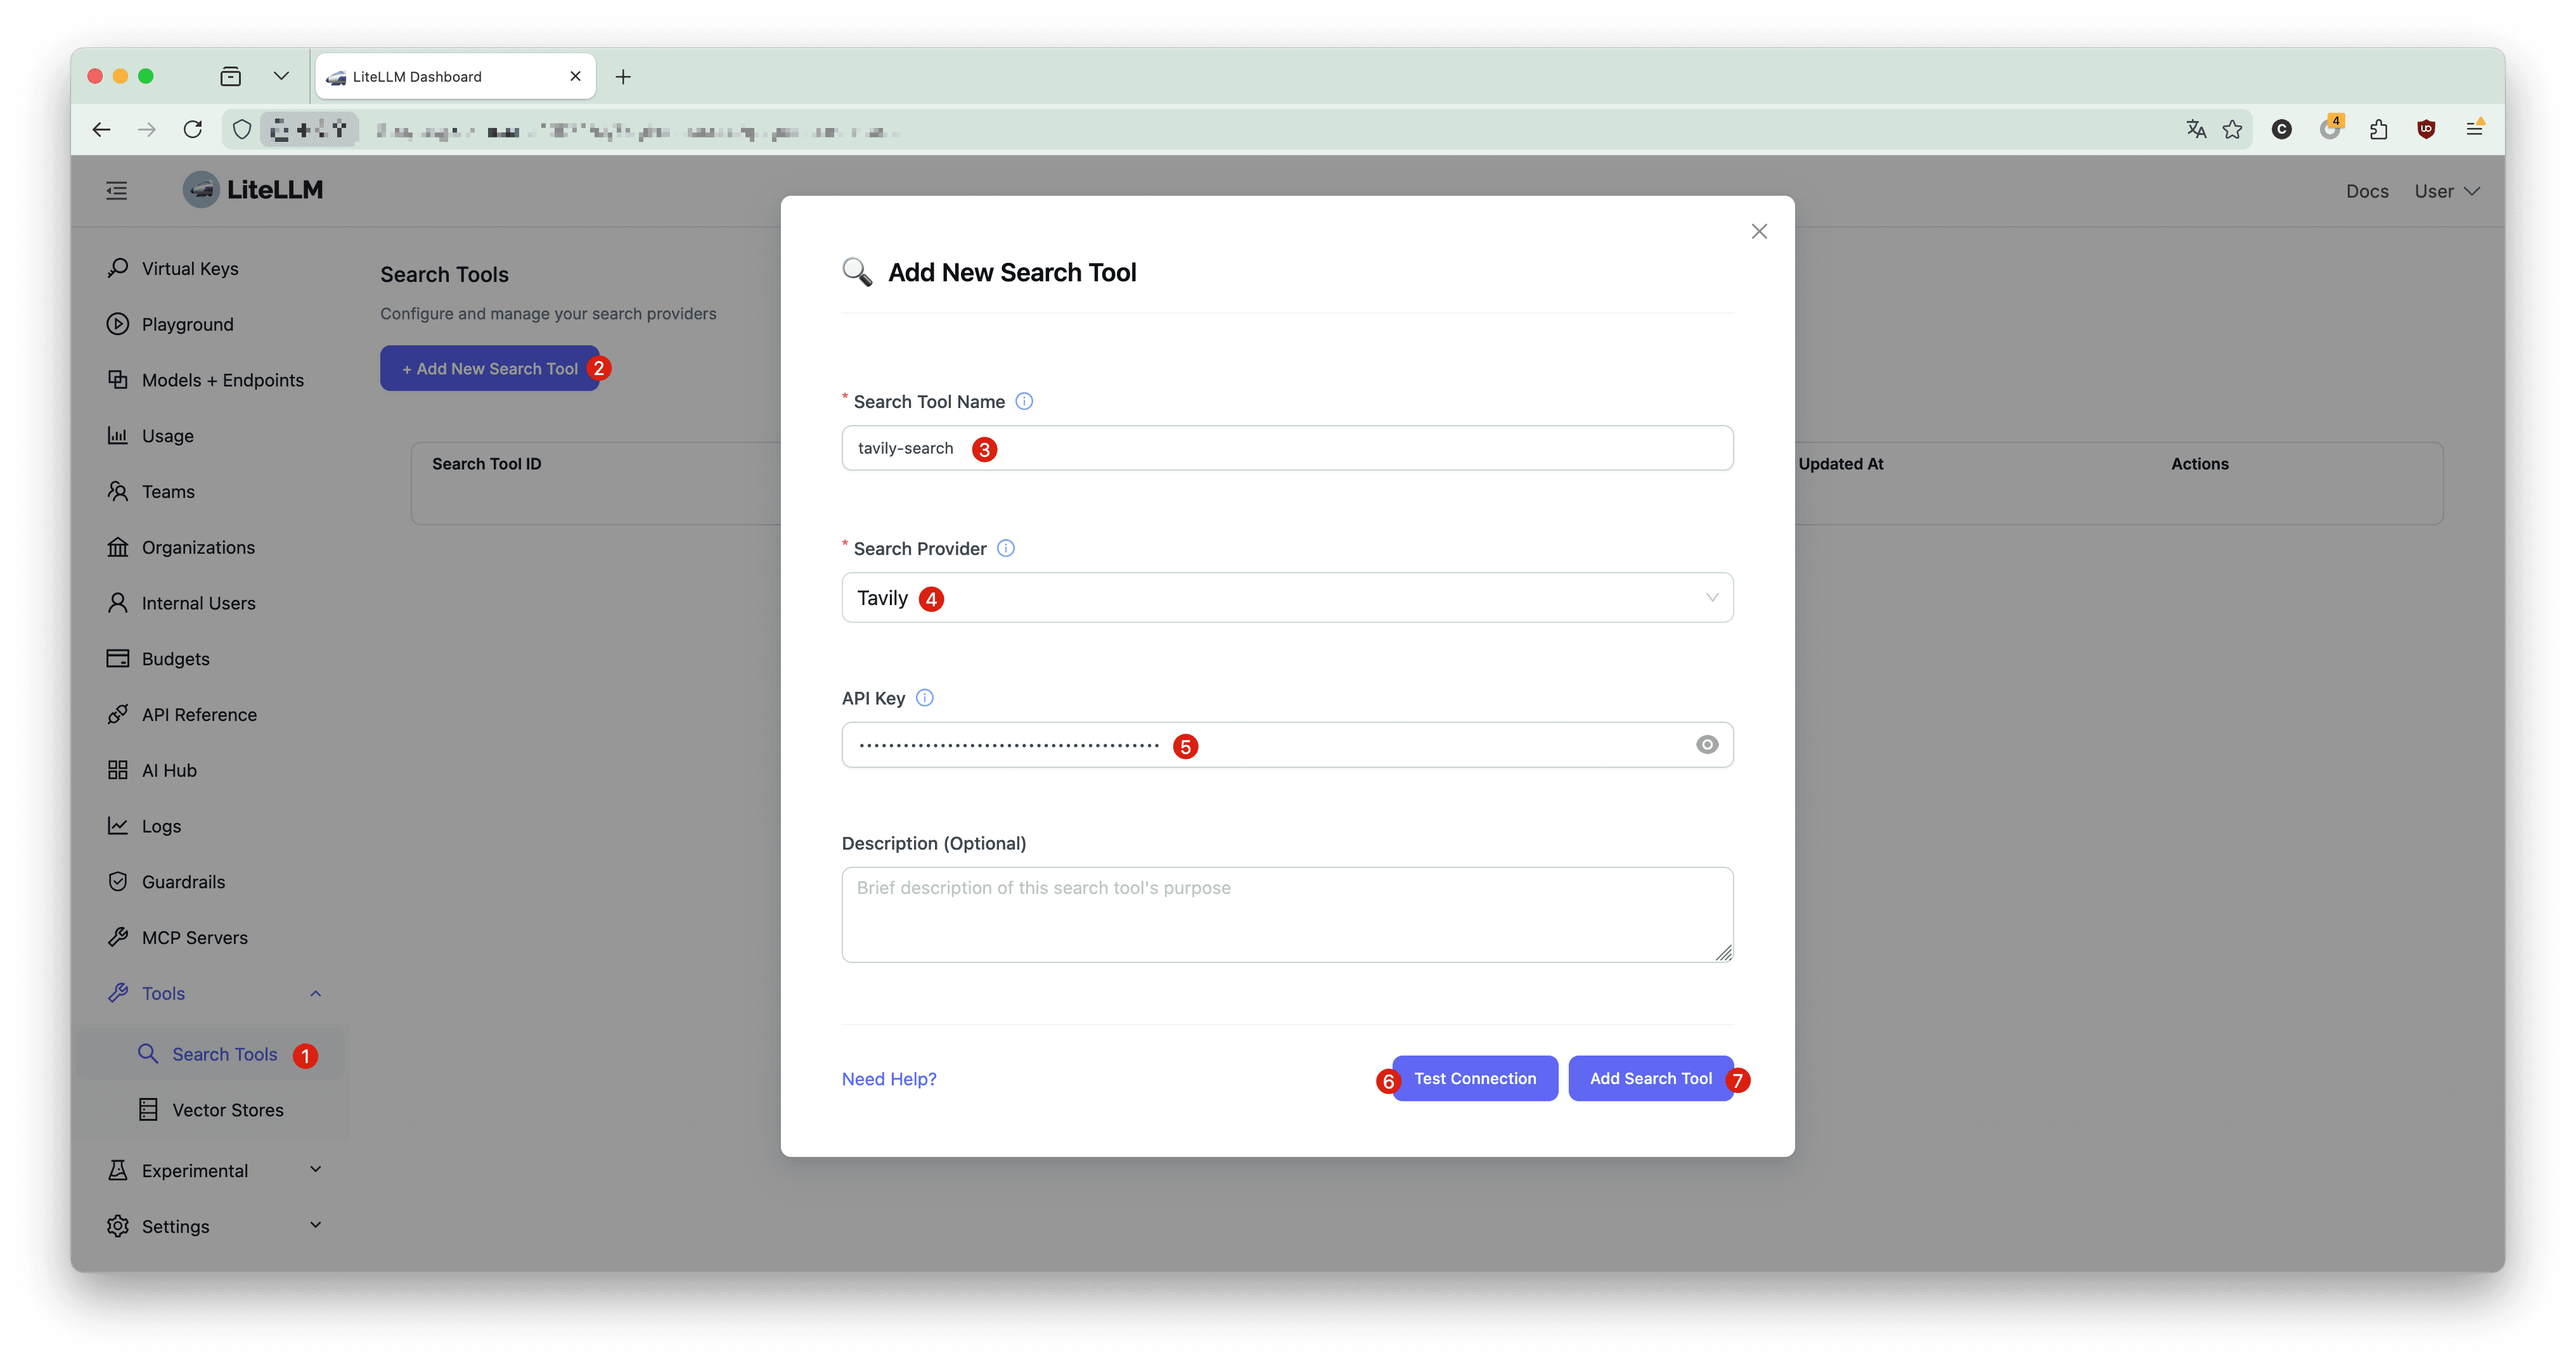Click inside the Description text area
2576x1366 pixels.
(x=1287, y=914)
